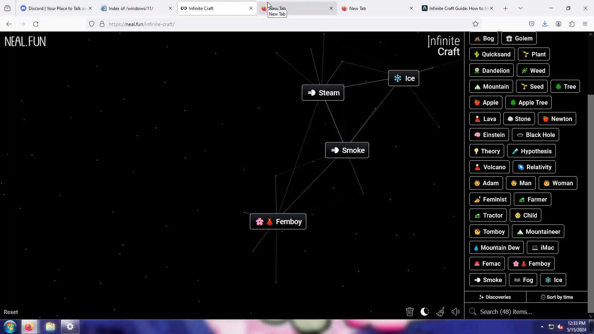Toggle dark mode moon icon

(x=425, y=312)
